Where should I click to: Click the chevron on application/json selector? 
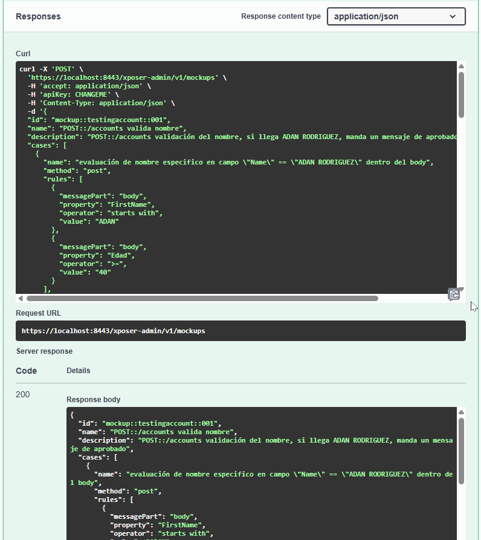[x=453, y=16]
